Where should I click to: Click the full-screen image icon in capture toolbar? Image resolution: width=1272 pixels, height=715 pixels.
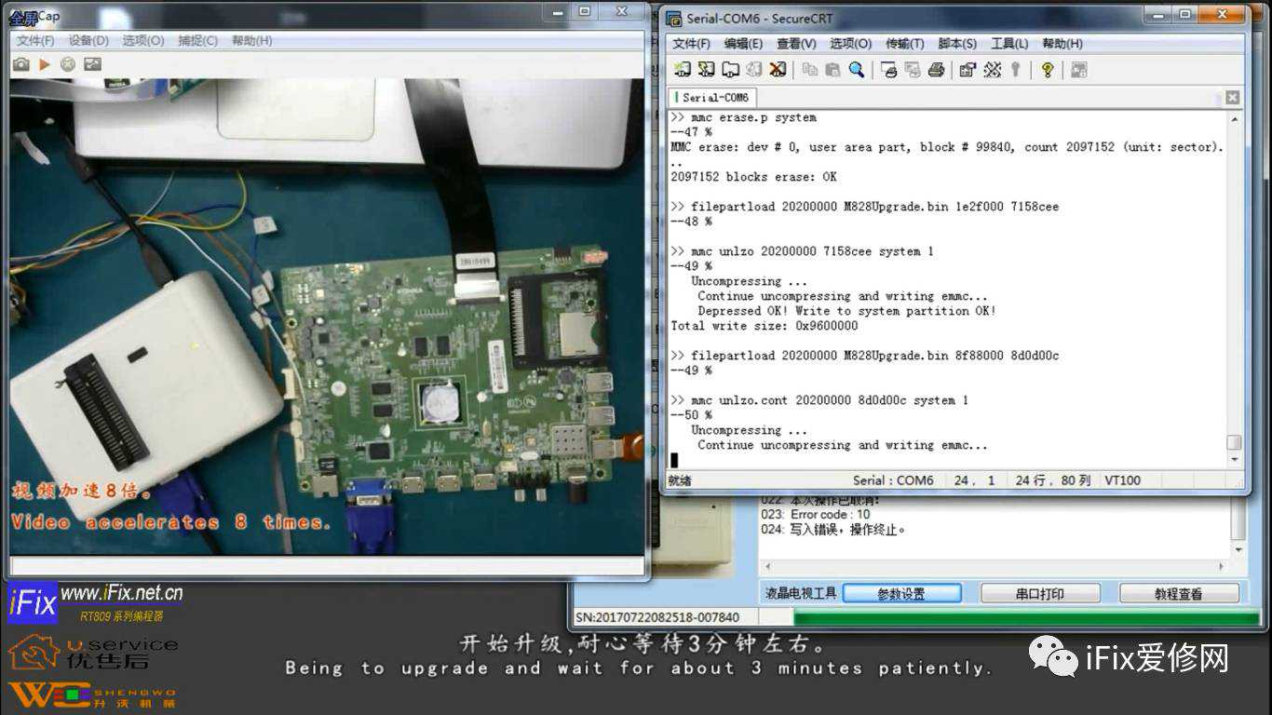(92, 64)
